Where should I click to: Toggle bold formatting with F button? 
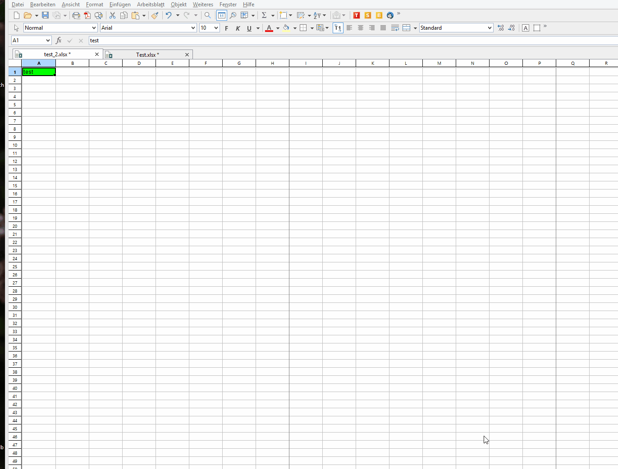226,28
